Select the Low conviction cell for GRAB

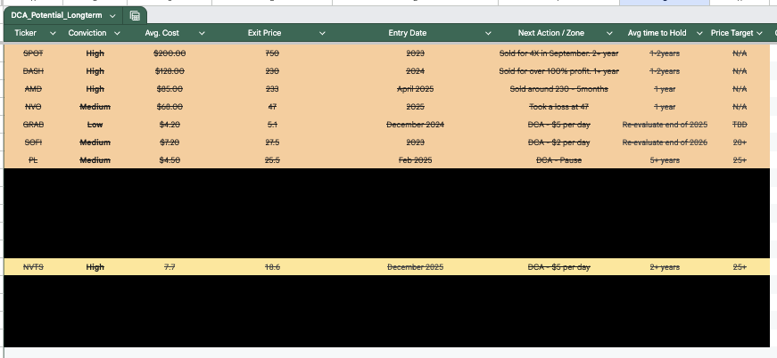click(x=95, y=125)
